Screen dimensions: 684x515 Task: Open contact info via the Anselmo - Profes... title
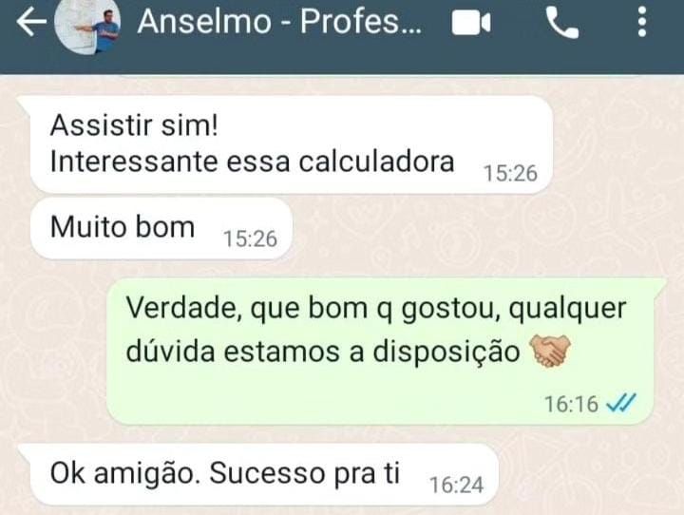coord(279,22)
